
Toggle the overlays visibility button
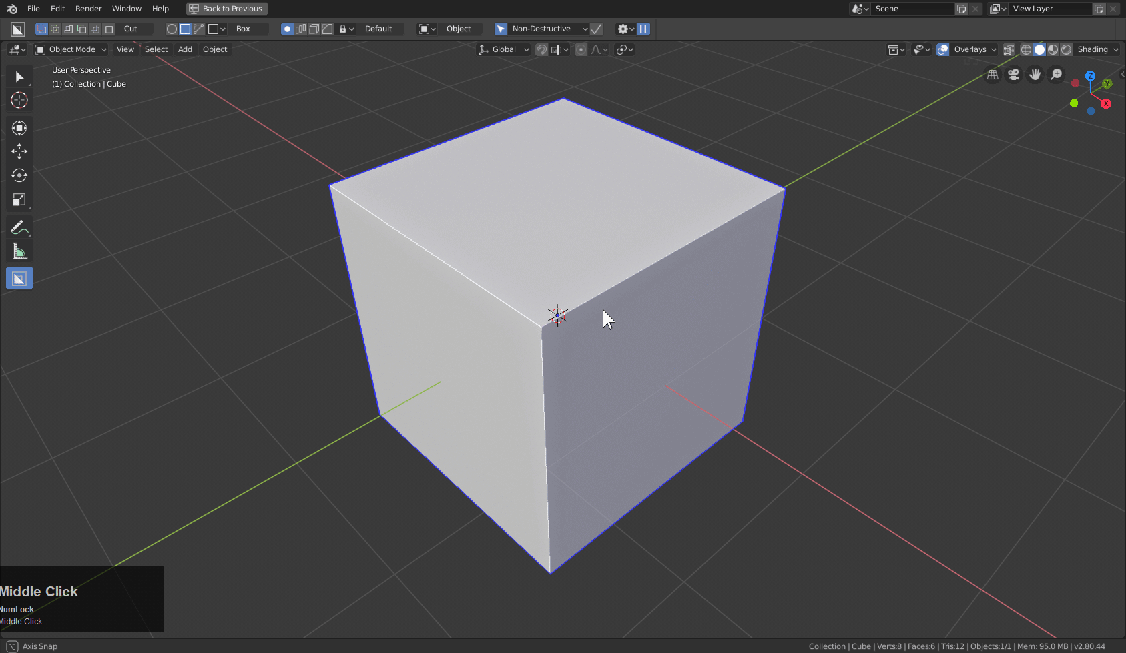coord(943,49)
